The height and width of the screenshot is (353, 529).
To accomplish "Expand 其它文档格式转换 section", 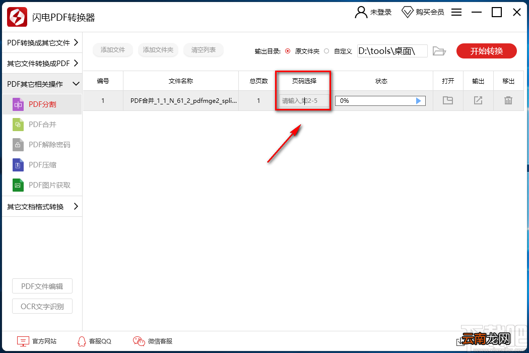I will [42, 206].
